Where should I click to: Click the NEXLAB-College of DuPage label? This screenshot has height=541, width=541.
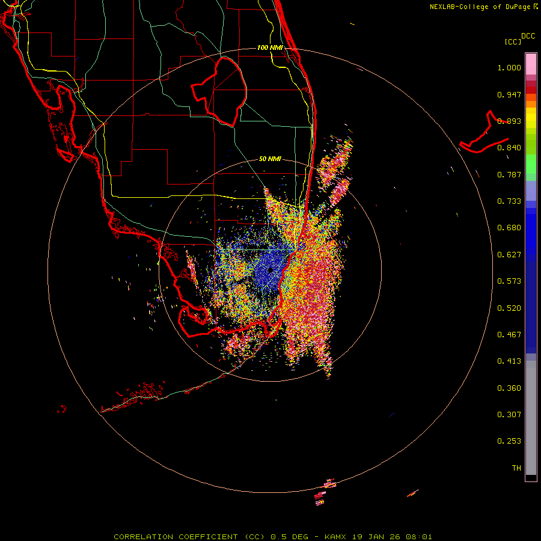point(480,7)
